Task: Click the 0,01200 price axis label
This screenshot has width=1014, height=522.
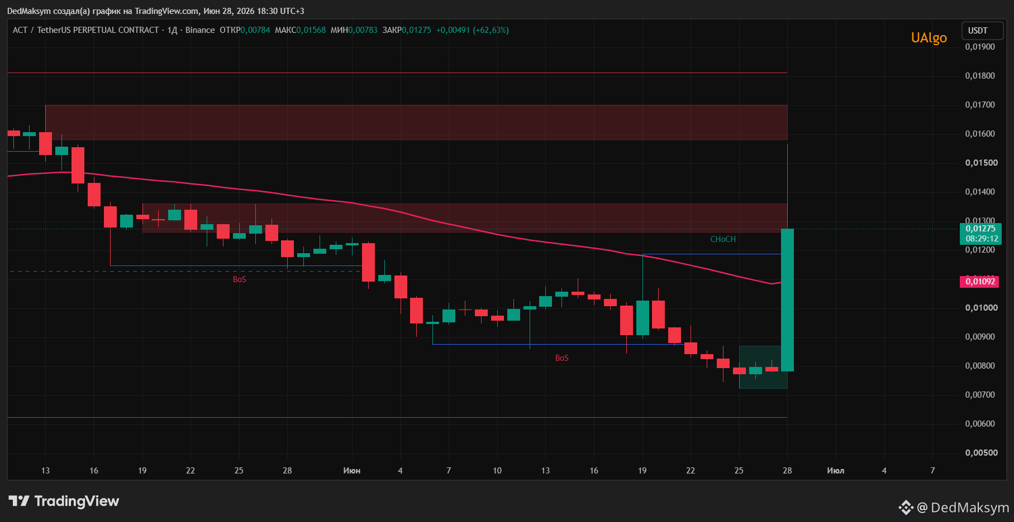Action: tap(980, 250)
